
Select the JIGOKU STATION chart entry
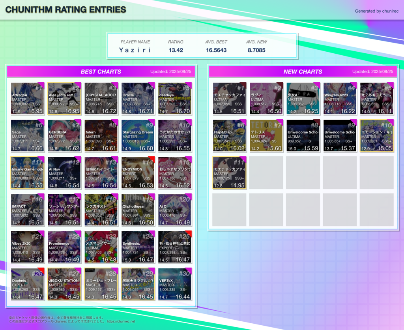(64, 284)
